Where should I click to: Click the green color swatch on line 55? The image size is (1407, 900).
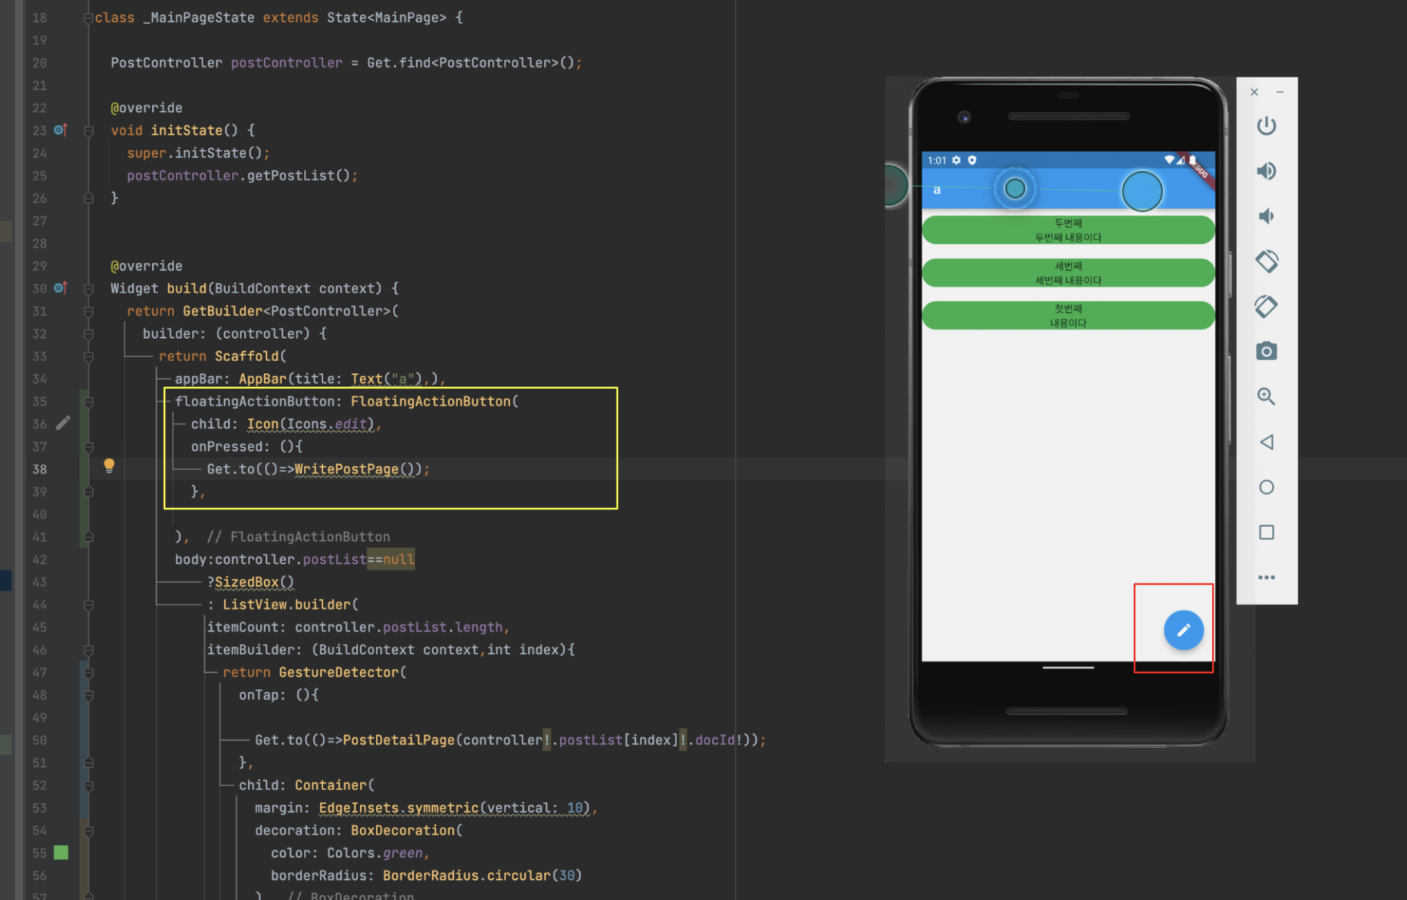point(62,852)
